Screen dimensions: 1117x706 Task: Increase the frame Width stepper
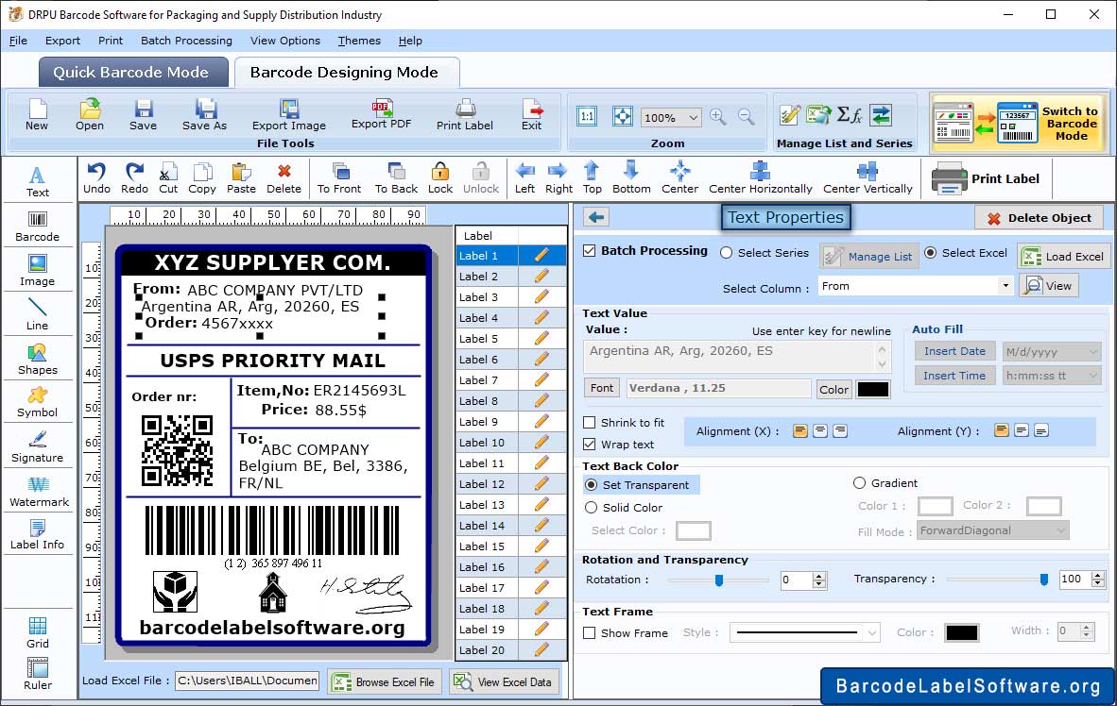tap(1087, 627)
